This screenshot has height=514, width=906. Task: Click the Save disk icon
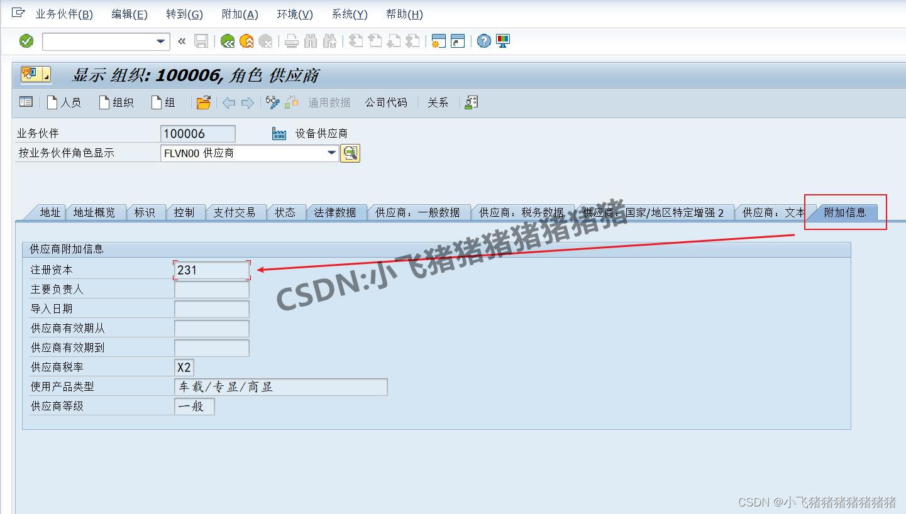pos(201,41)
